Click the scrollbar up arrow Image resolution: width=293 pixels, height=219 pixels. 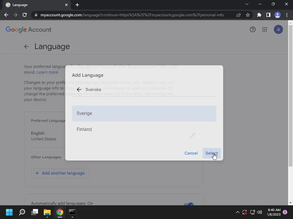click(x=290, y=23)
